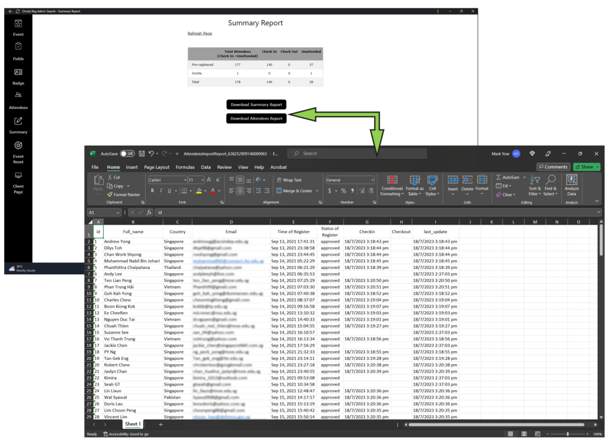Toggle Underline formatting
The image size is (614, 448).
(x=170, y=191)
